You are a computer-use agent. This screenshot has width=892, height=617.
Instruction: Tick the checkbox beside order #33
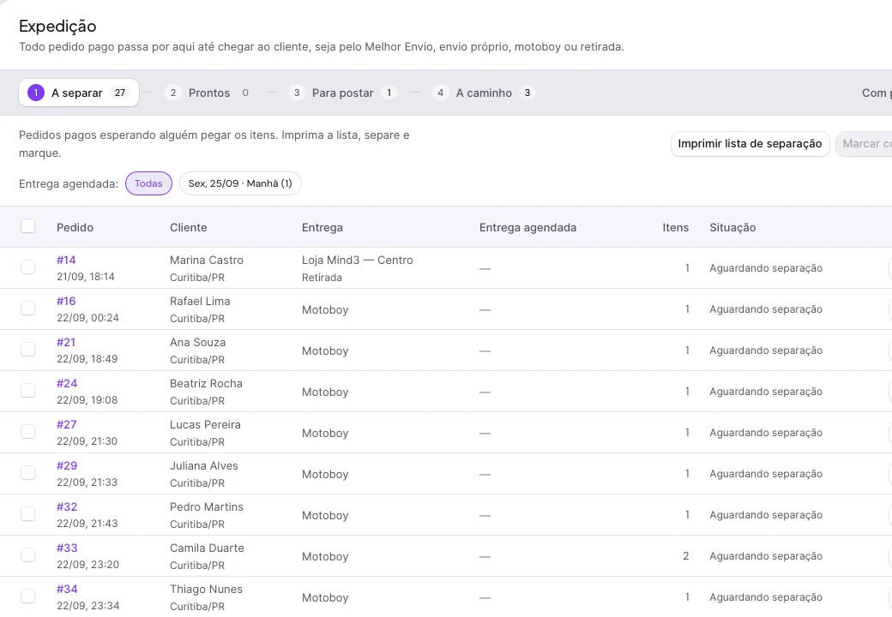point(27,555)
